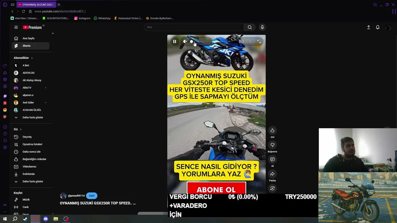Select the OYNANMIŞ SUZUKI browser tab
This screenshot has height=223, width=397.
point(36,5)
